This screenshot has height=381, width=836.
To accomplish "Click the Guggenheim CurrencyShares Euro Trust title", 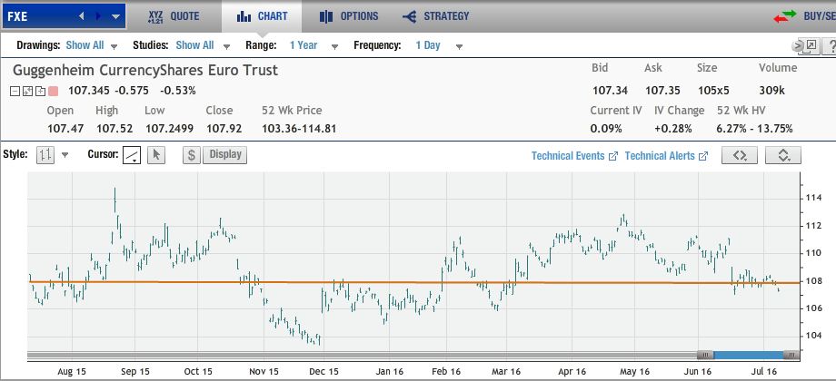I will (x=145, y=70).
